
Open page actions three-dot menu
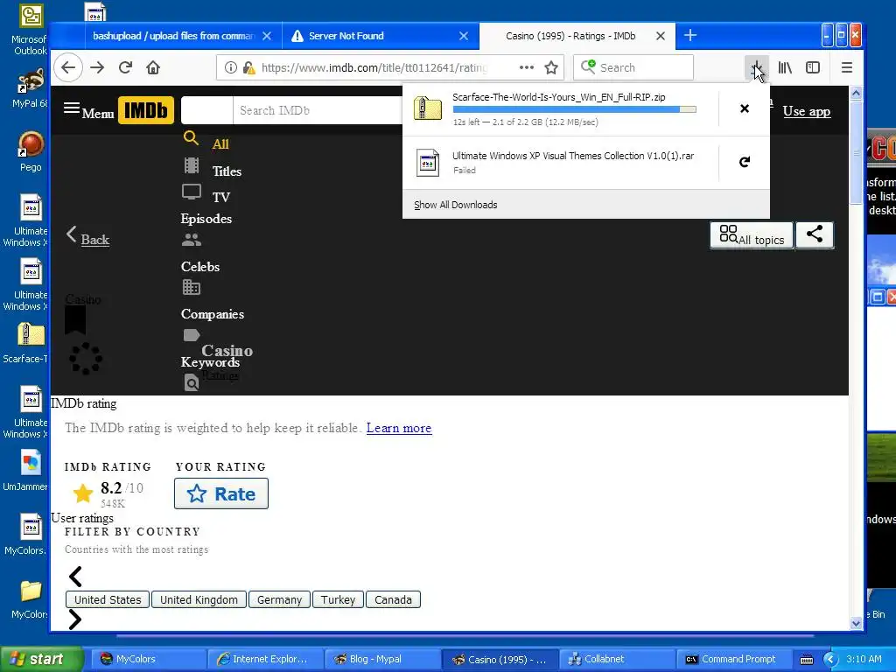click(526, 67)
